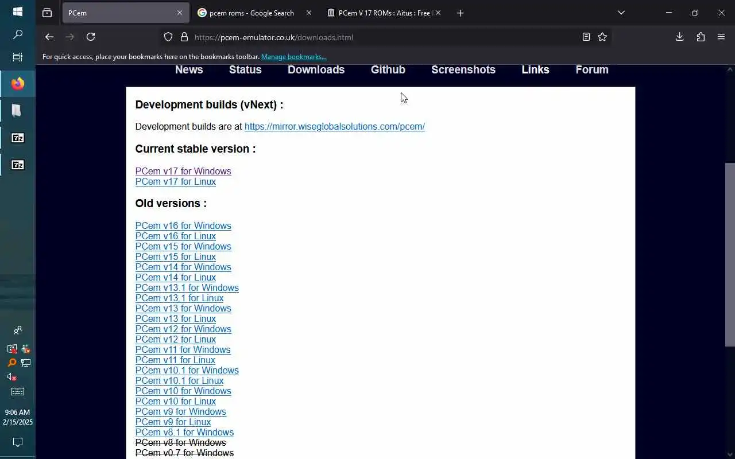Open Task View on taskbar
Screen dimensions: 735x459
tap(17, 57)
